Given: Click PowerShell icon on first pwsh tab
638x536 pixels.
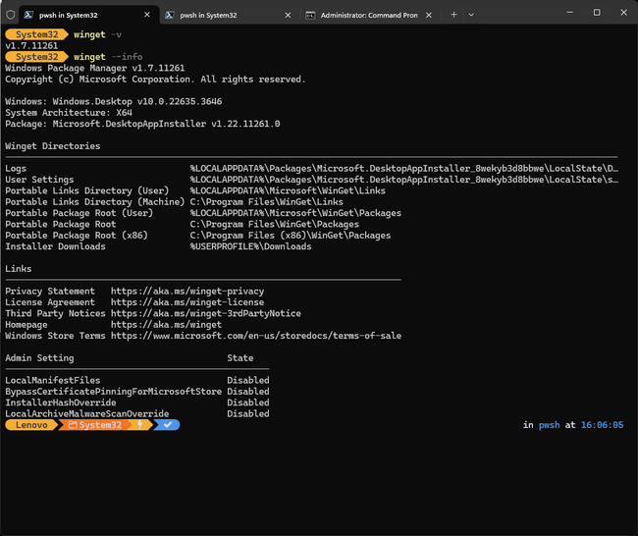Looking at the screenshot, I should (28, 16).
